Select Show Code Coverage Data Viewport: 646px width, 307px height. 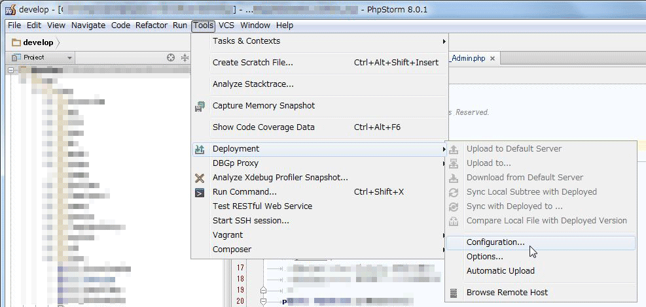point(319,127)
